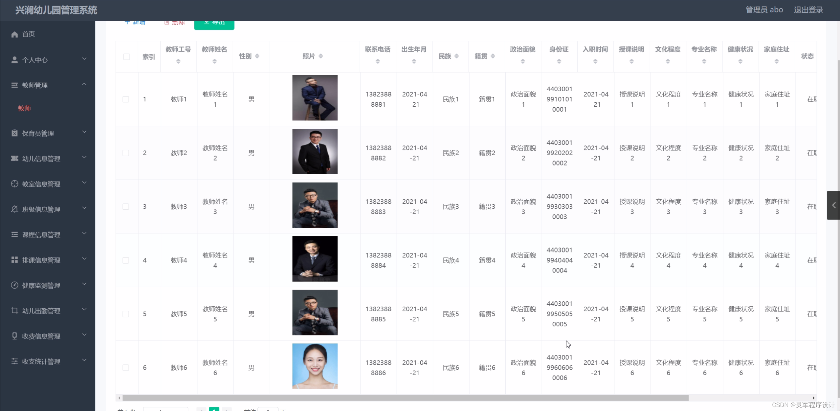The image size is (840, 411).
Task: Check the row checkbox for 教师4
Action: [126, 260]
